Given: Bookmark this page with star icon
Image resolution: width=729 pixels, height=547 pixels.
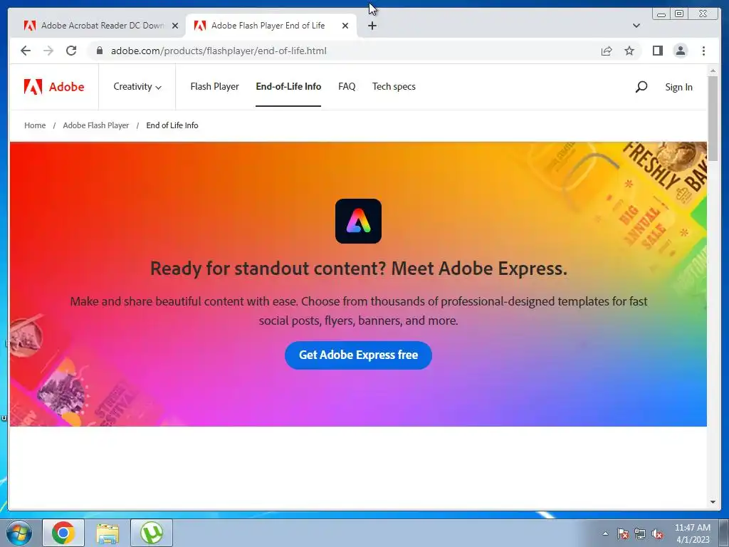Looking at the screenshot, I should point(629,51).
